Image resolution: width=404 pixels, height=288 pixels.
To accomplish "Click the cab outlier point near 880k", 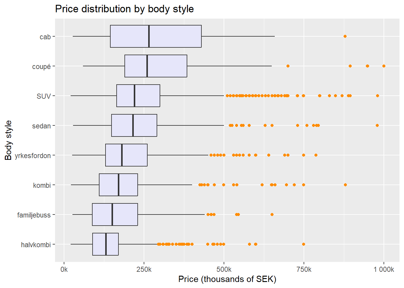I will (x=345, y=36).
